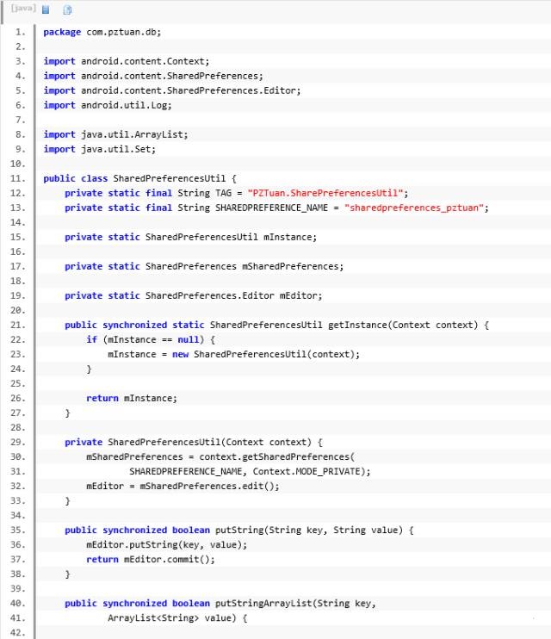The height and width of the screenshot is (639, 551).
Task: Click the package com.pztuan.db line
Action: click(102, 32)
